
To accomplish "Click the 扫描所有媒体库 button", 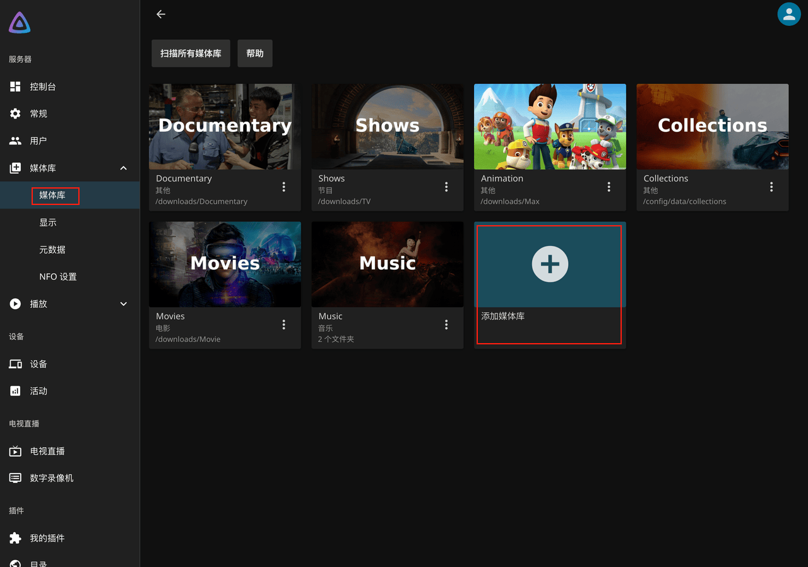I will [x=191, y=53].
